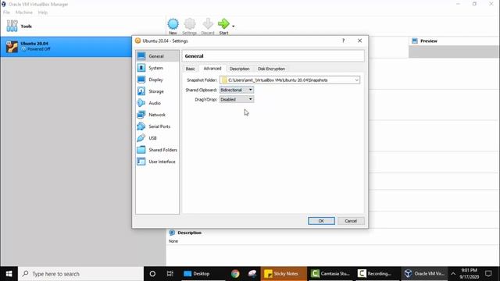Click Preview panel icon

click(415, 41)
